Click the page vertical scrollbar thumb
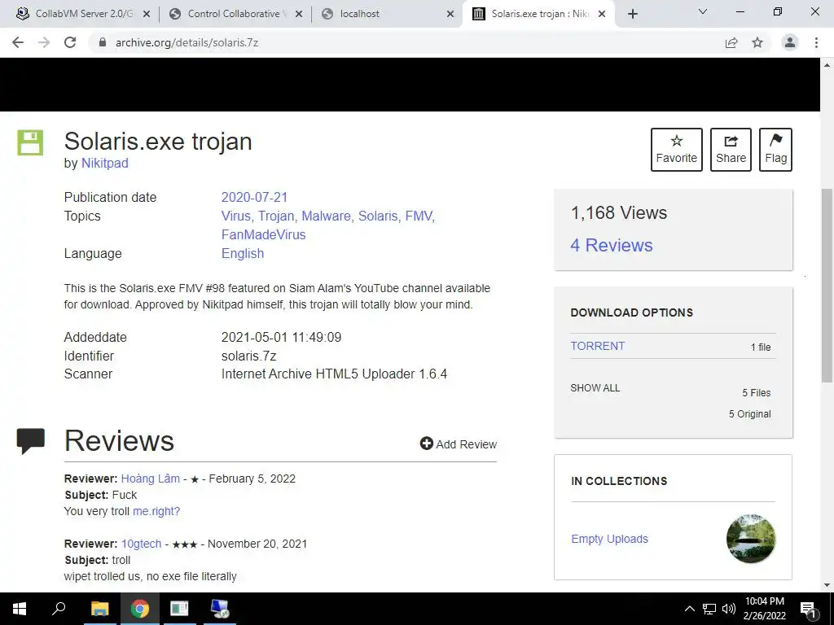The image size is (834, 625). click(827, 286)
